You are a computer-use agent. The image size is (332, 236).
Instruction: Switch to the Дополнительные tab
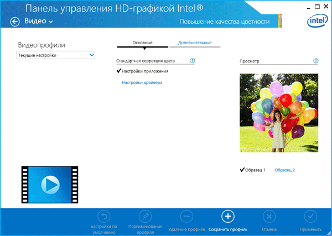pos(195,43)
